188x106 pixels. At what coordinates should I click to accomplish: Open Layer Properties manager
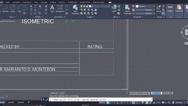[75, 10]
